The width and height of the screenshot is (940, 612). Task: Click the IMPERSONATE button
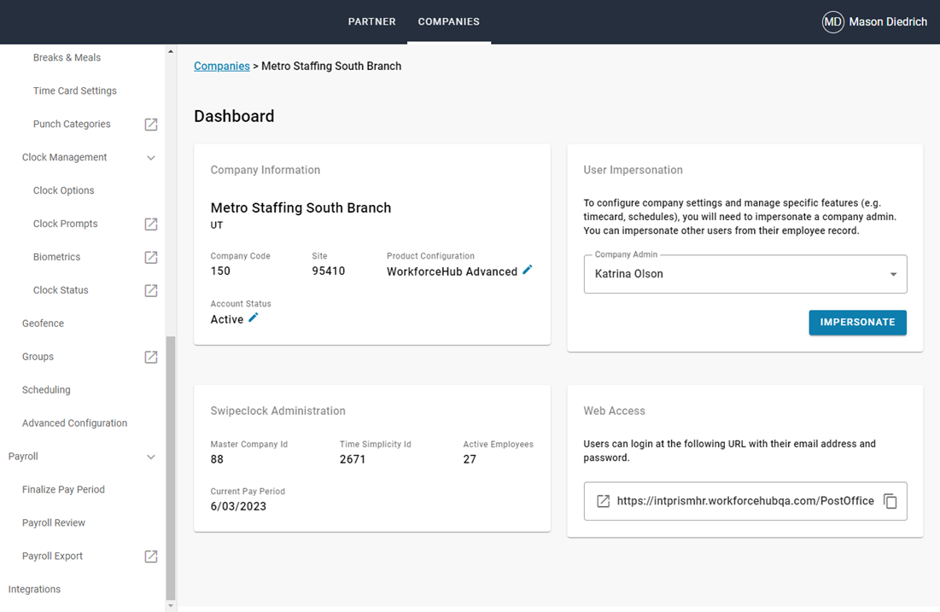pyautogui.click(x=857, y=323)
